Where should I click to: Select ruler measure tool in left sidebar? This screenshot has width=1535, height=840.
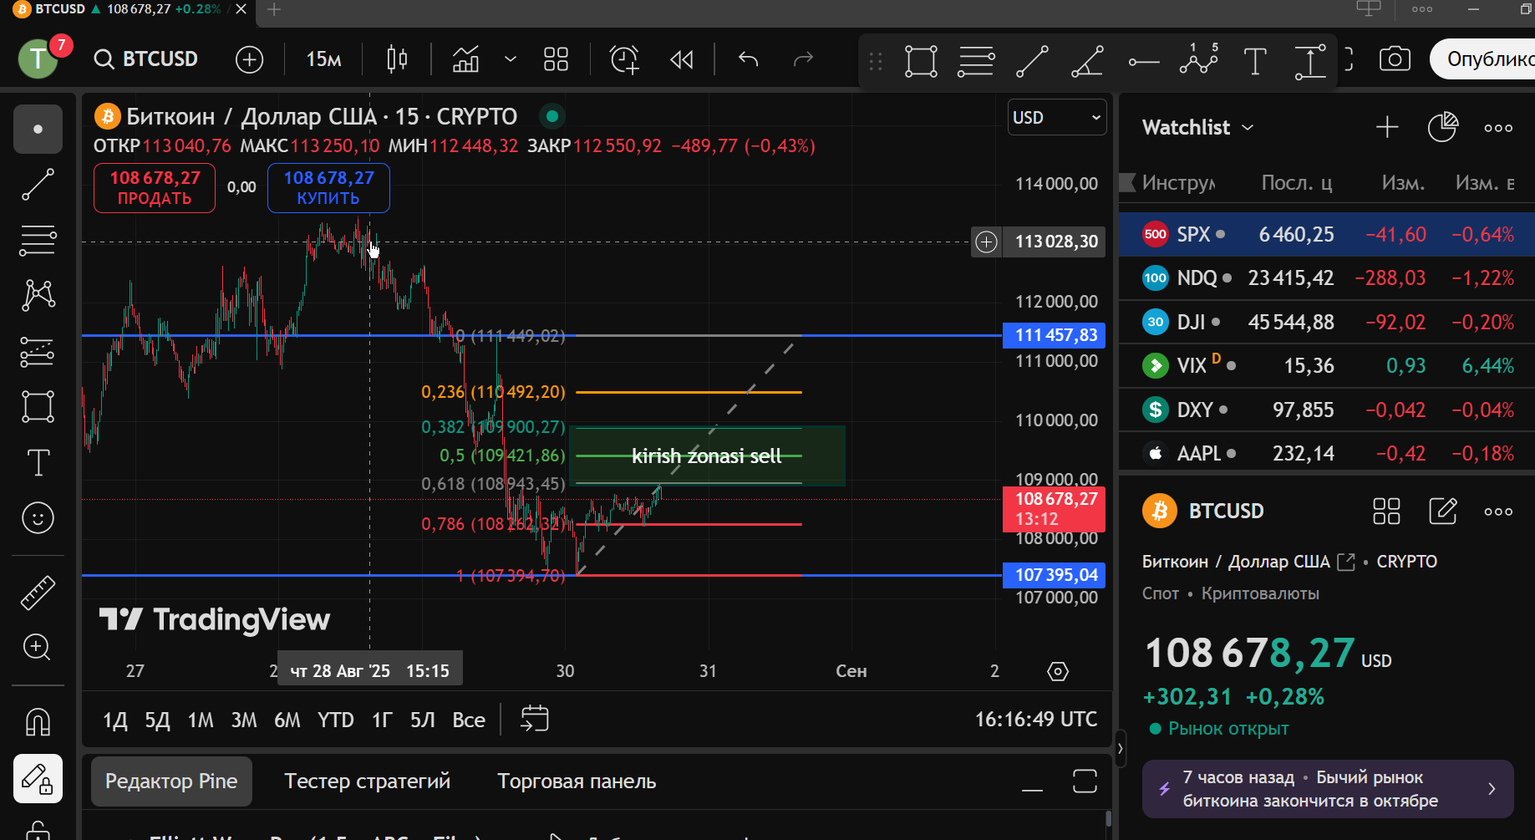pyautogui.click(x=38, y=592)
